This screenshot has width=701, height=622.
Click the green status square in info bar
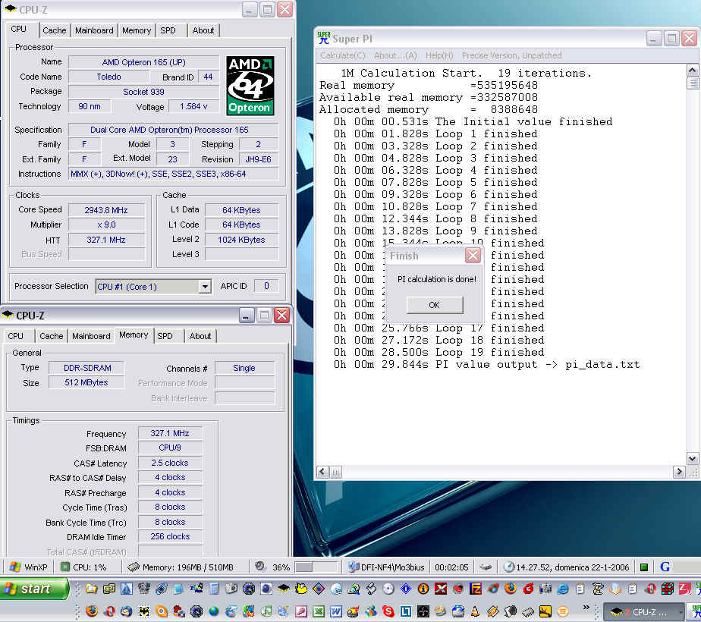[x=644, y=567]
